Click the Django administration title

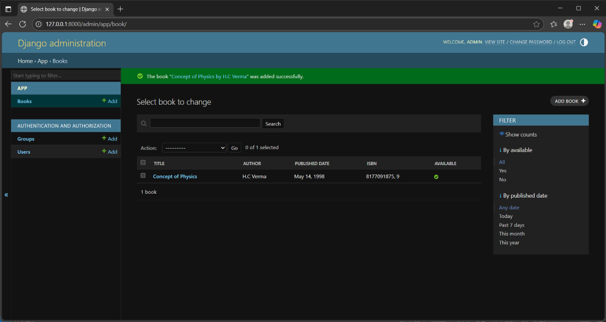point(62,43)
